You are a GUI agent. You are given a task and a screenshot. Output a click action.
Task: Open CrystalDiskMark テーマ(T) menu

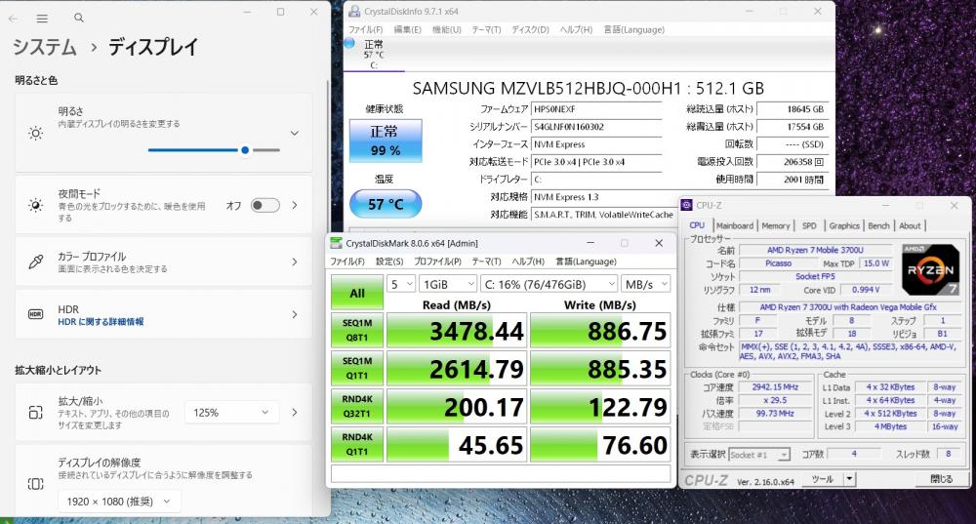point(486,262)
